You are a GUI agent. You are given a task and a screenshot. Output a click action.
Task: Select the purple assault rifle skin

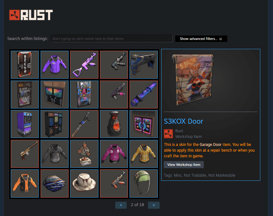click(84, 65)
